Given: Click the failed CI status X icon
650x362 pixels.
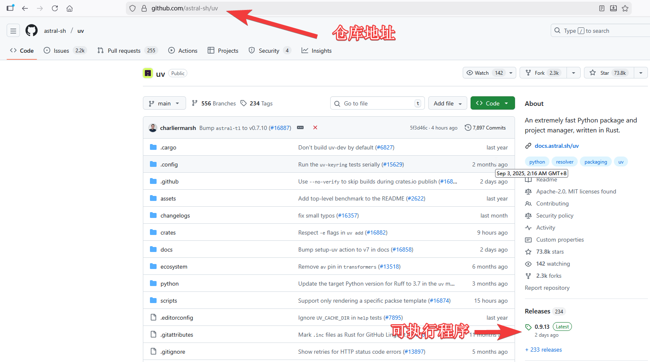Looking at the screenshot, I should (x=315, y=127).
